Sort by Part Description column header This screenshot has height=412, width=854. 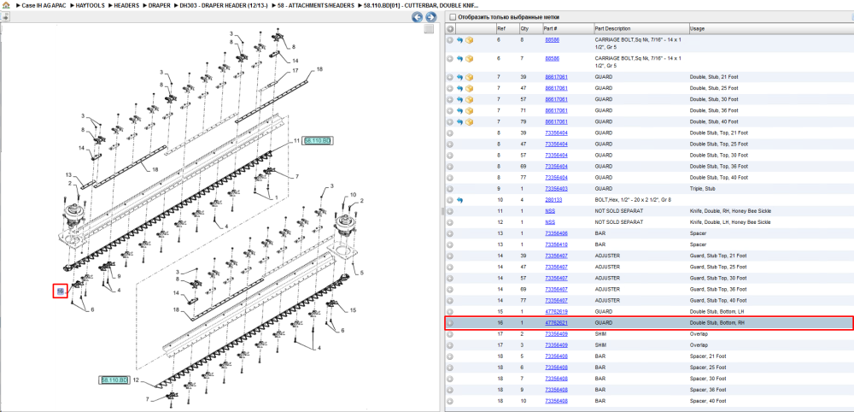click(640, 28)
